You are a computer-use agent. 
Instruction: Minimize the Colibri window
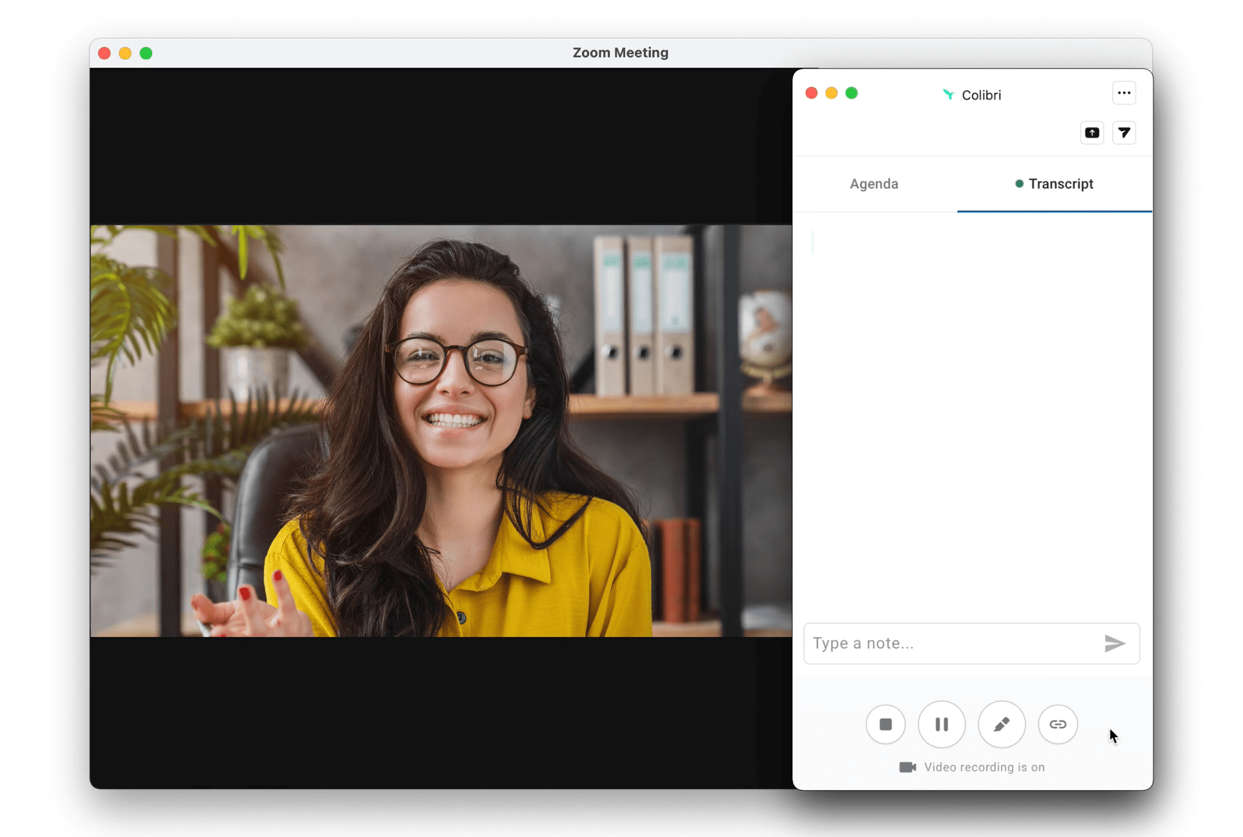[831, 93]
